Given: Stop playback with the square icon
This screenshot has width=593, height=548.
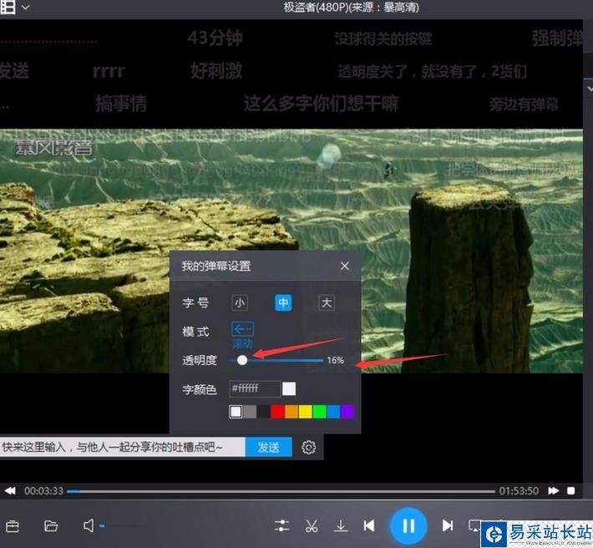Looking at the screenshot, I should click(x=571, y=491).
